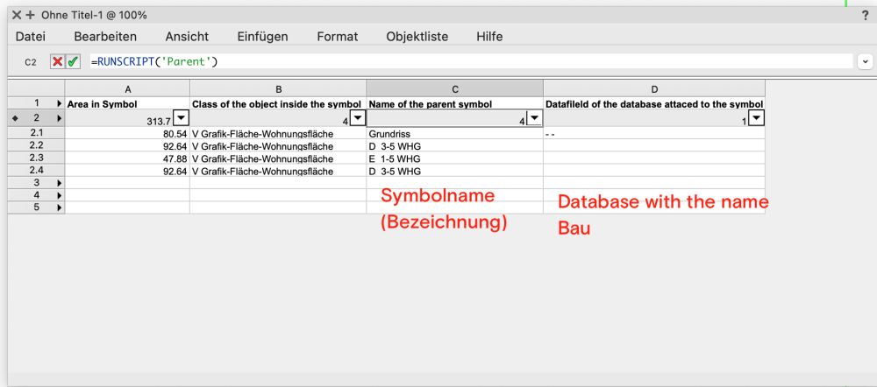
Task: Click the row 3 menu arrow
Action: pyautogui.click(x=60, y=183)
